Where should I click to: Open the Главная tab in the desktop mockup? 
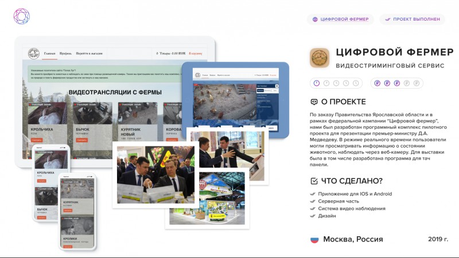(x=49, y=53)
